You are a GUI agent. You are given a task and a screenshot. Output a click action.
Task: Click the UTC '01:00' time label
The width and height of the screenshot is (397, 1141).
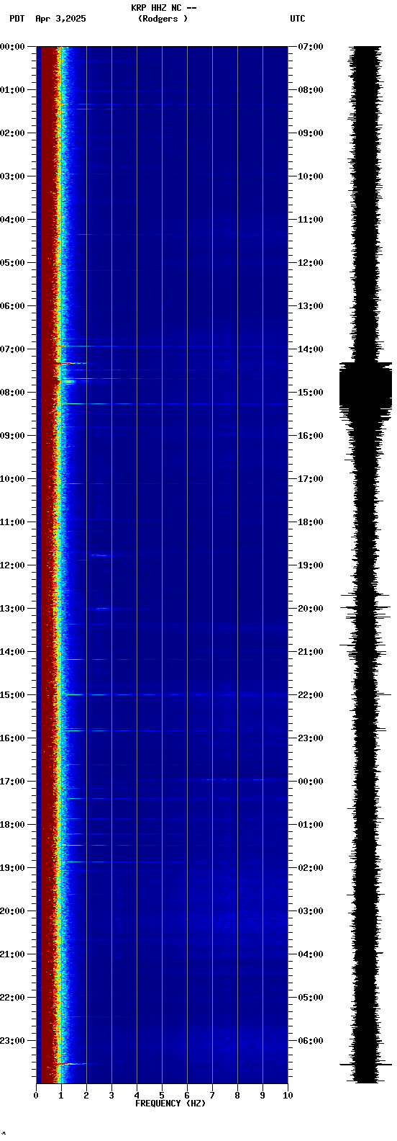click(311, 825)
